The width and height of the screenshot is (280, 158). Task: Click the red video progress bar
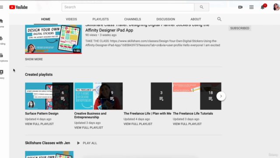tap(53, 53)
